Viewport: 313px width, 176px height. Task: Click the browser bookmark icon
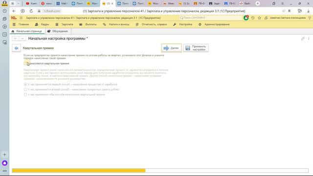(289, 11)
